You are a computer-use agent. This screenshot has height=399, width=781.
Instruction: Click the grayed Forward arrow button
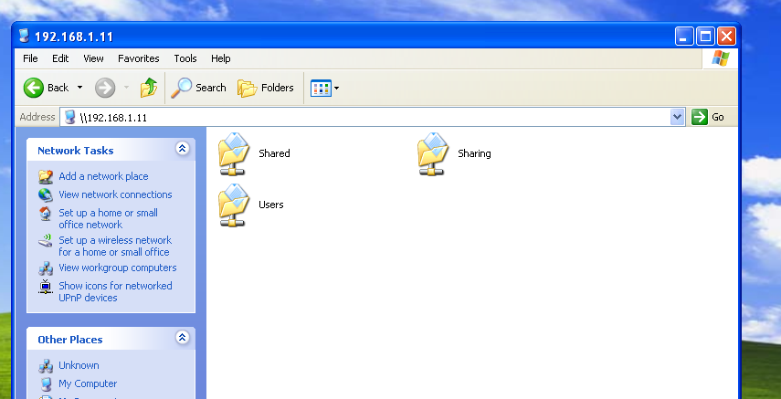pos(105,89)
